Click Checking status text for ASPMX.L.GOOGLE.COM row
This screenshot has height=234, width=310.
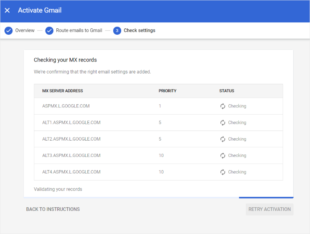pos(237,106)
